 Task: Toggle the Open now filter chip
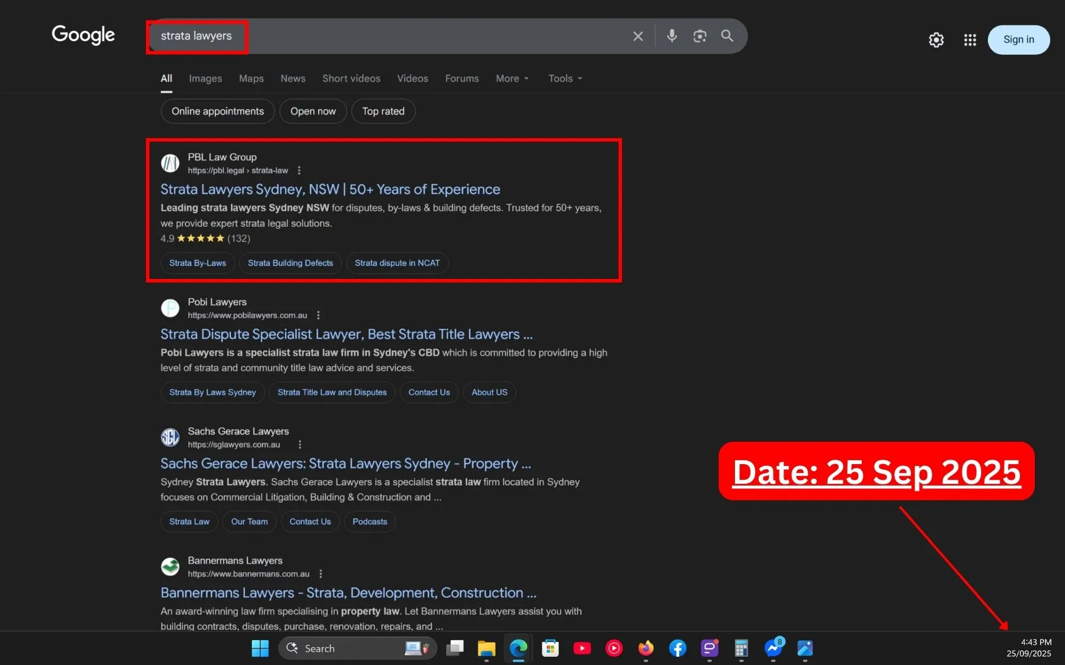coord(313,111)
